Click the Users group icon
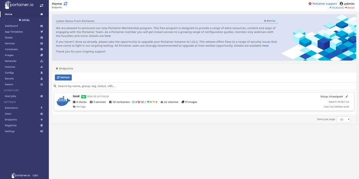 point(41,114)
